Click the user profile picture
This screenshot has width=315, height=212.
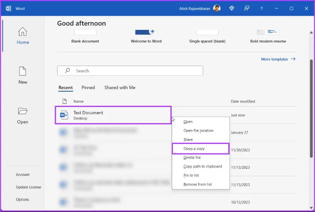click(x=217, y=8)
